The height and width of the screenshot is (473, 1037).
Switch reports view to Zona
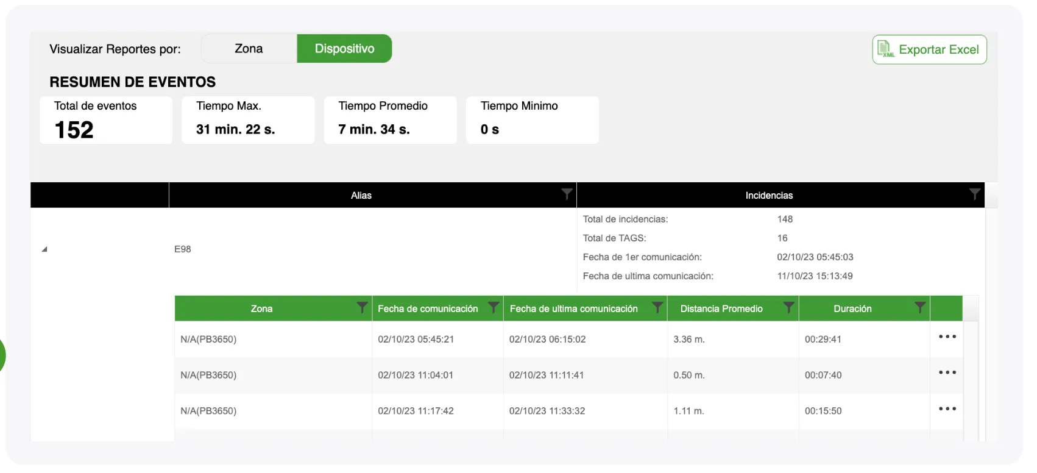click(249, 49)
